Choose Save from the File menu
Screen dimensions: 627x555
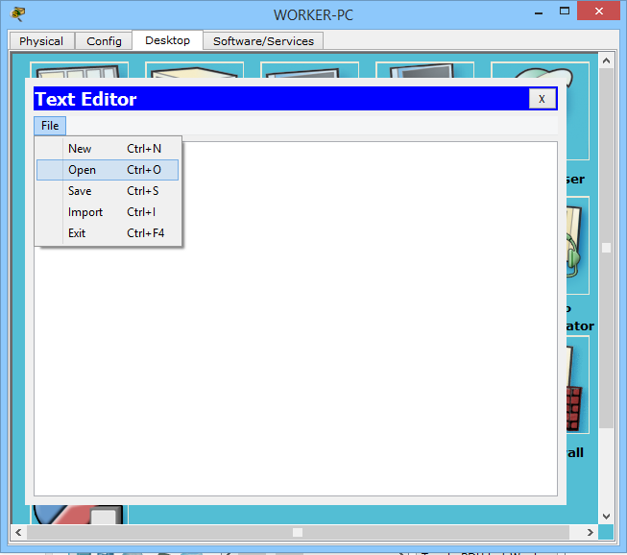point(108,191)
